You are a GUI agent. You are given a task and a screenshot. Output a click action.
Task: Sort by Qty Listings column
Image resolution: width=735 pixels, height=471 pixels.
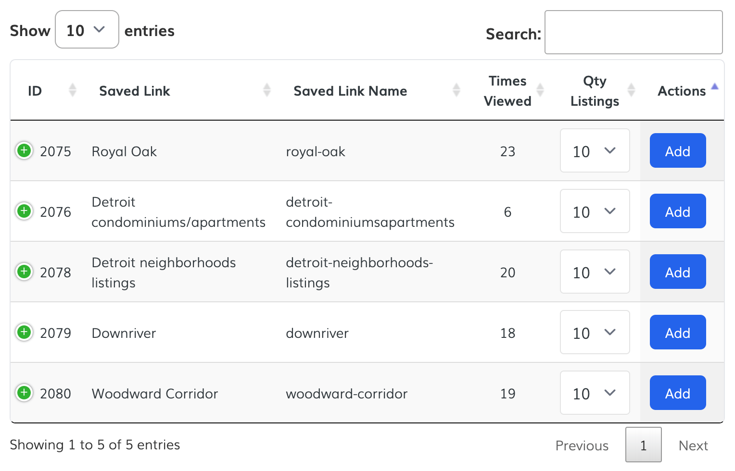point(595,91)
